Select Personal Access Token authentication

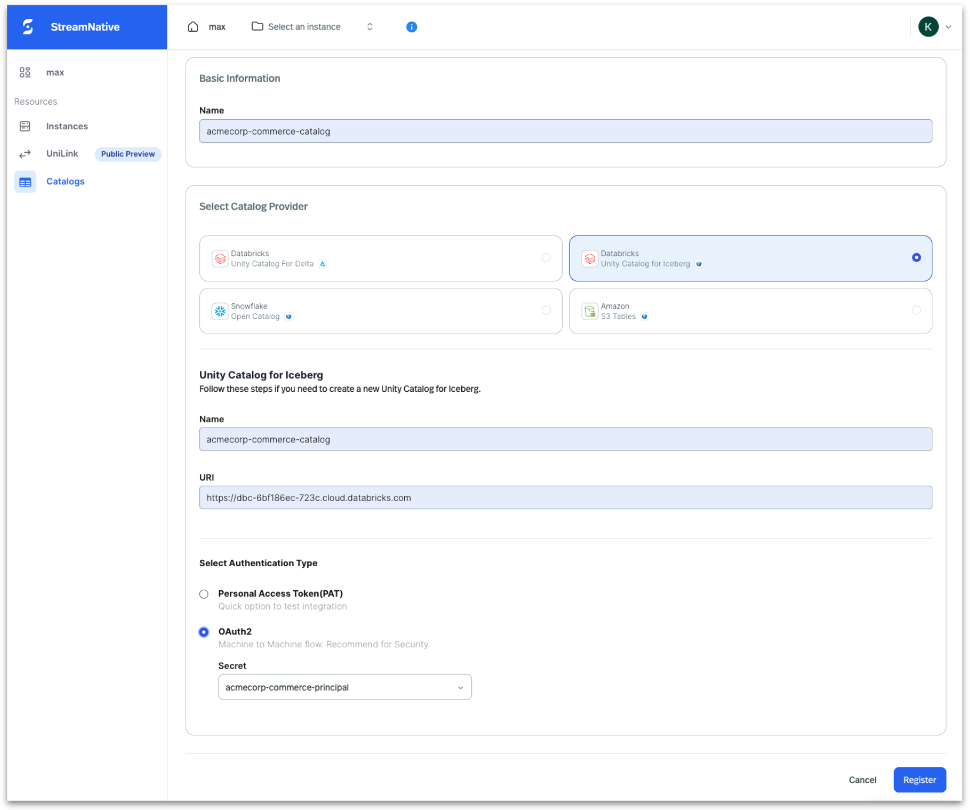click(x=204, y=594)
